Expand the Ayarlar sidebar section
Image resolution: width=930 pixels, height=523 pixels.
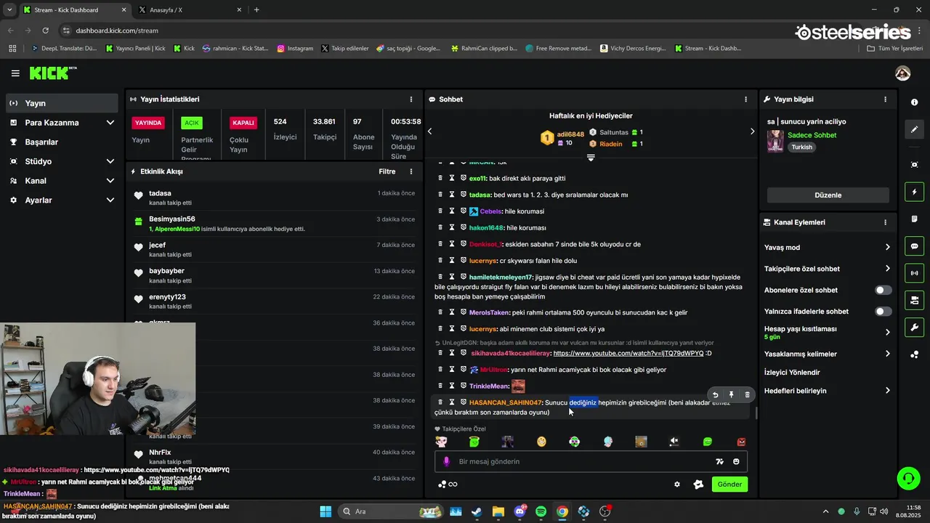pos(62,200)
